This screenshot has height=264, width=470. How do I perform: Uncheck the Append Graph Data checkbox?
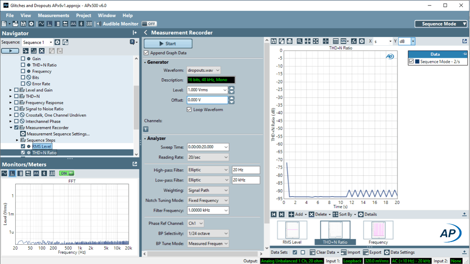(x=146, y=53)
